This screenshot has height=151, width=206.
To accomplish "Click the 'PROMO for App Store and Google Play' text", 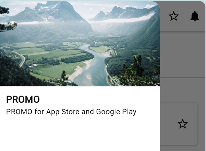I will (x=71, y=112).
